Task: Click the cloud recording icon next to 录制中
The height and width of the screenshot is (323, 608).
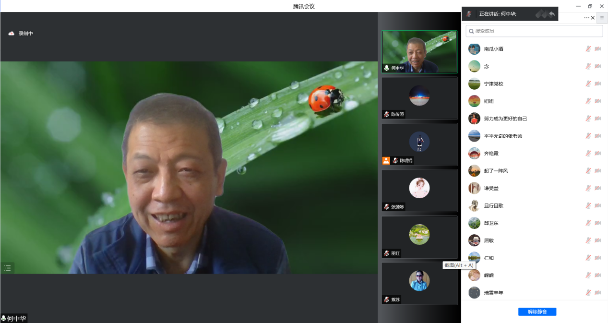Action: 12,34
